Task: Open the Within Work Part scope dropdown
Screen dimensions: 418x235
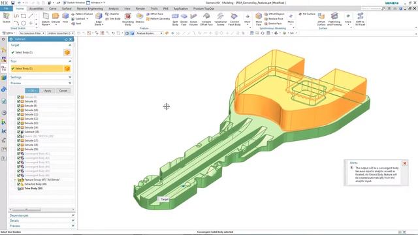Action: click(61, 33)
